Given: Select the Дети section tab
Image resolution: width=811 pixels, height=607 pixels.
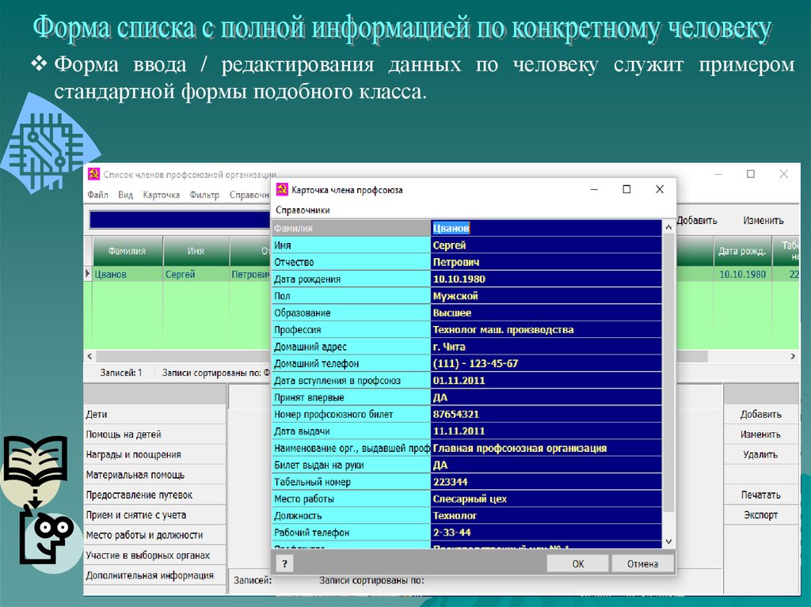Looking at the screenshot, I should pos(154,415).
